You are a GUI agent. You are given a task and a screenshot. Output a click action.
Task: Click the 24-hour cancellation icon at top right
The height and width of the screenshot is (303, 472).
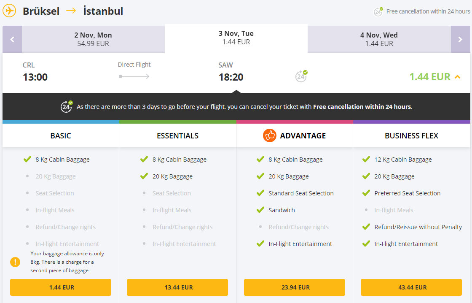[x=378, y=12]
